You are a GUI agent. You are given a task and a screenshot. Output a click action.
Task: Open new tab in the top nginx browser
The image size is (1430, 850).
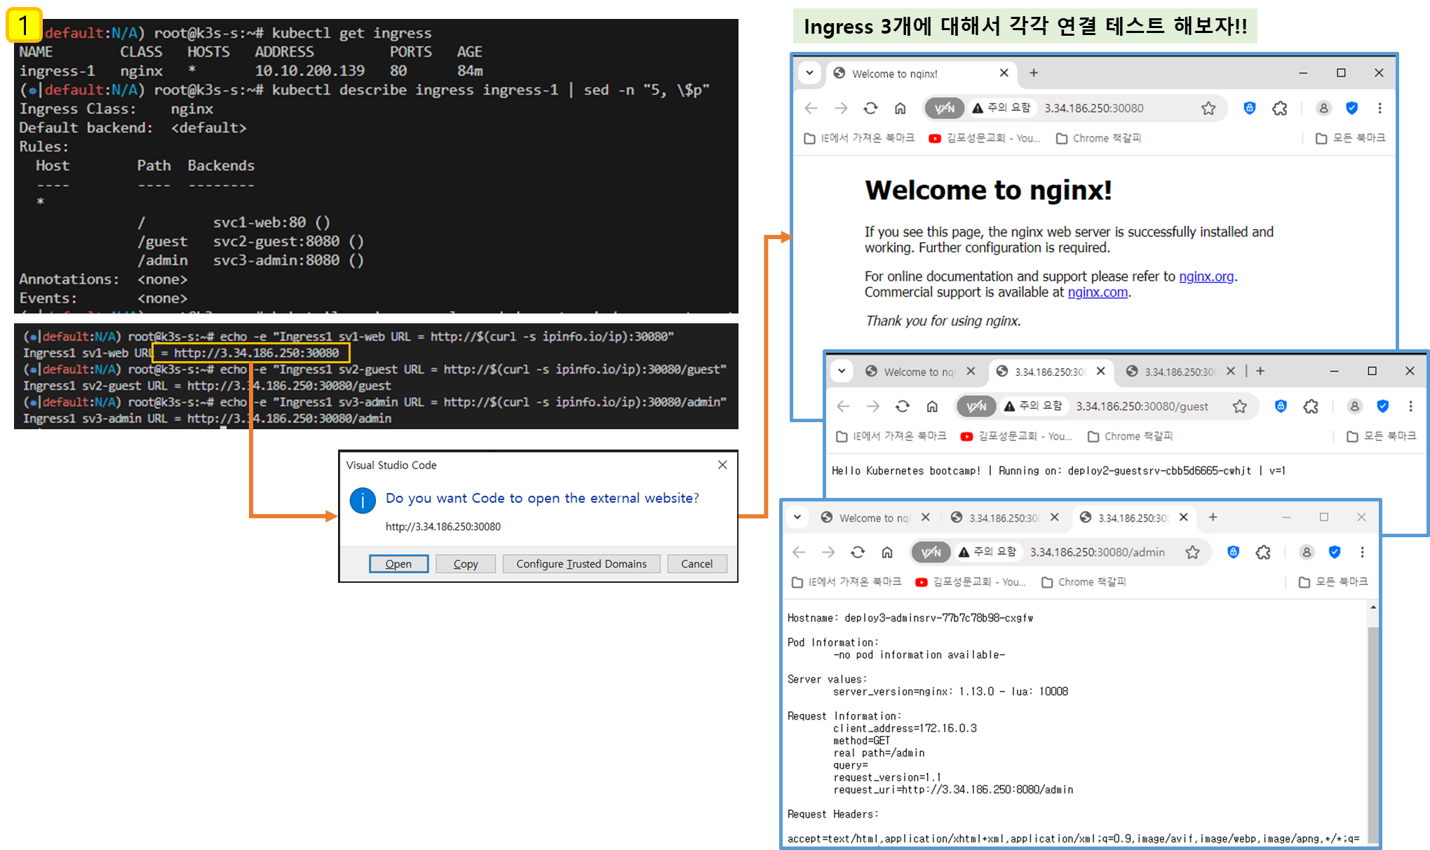click(1034, 73)
